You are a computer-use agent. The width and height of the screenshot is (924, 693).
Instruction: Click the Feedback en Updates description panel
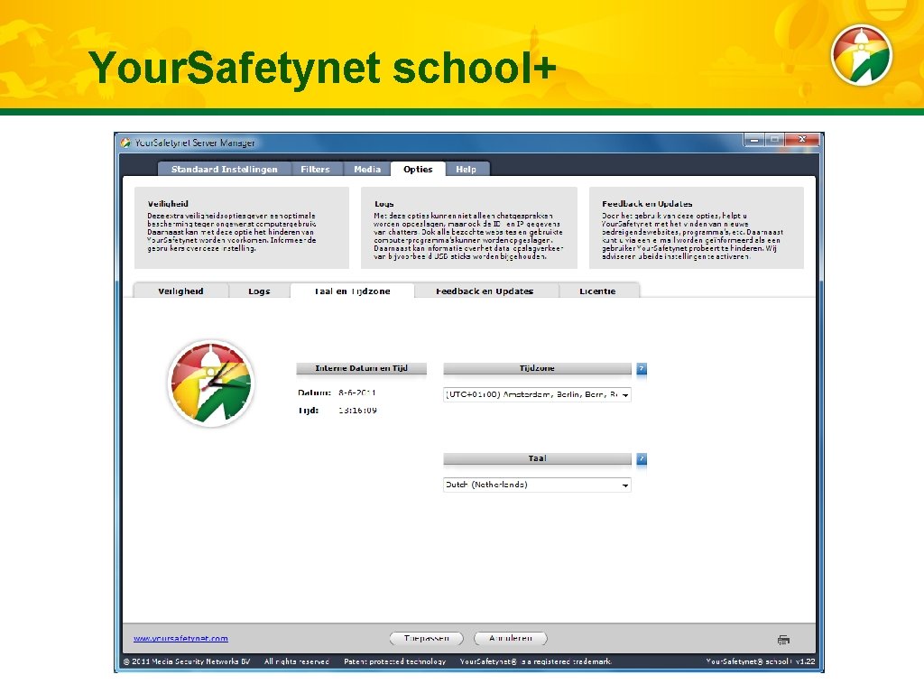[x=697, y=227]
